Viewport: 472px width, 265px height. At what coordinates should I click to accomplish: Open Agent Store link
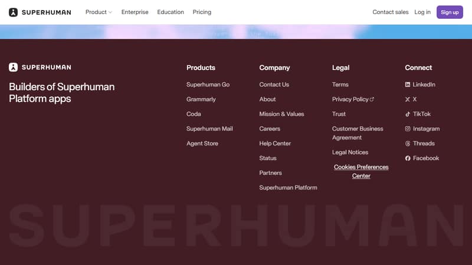[202, 144]
